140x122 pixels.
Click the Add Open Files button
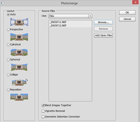(103, 35)
